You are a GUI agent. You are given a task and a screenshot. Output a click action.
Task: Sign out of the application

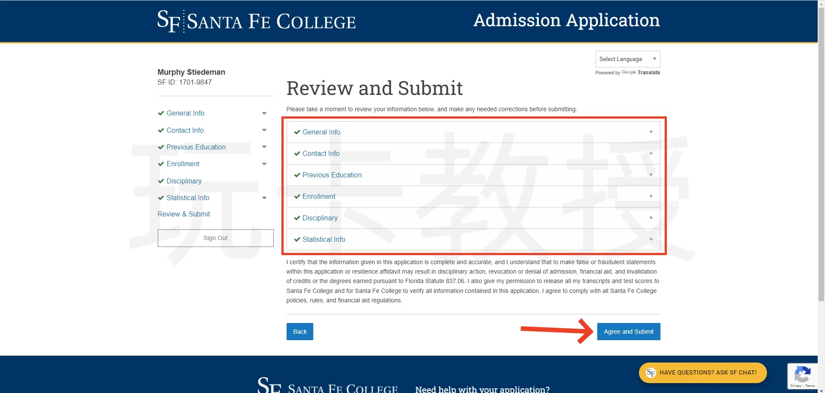tap(215, 238)
